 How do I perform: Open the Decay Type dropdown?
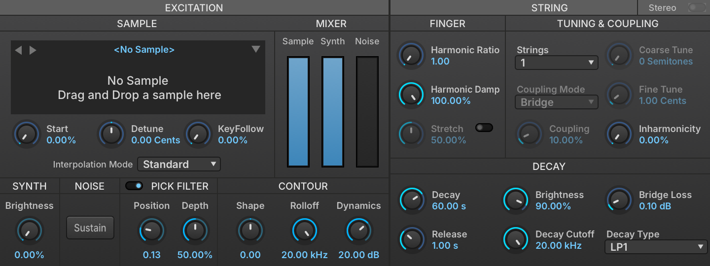pyautogui.click(x=656, y=247)
